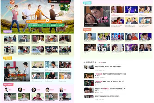Open first cast member's round avatar

pos(6,90)
